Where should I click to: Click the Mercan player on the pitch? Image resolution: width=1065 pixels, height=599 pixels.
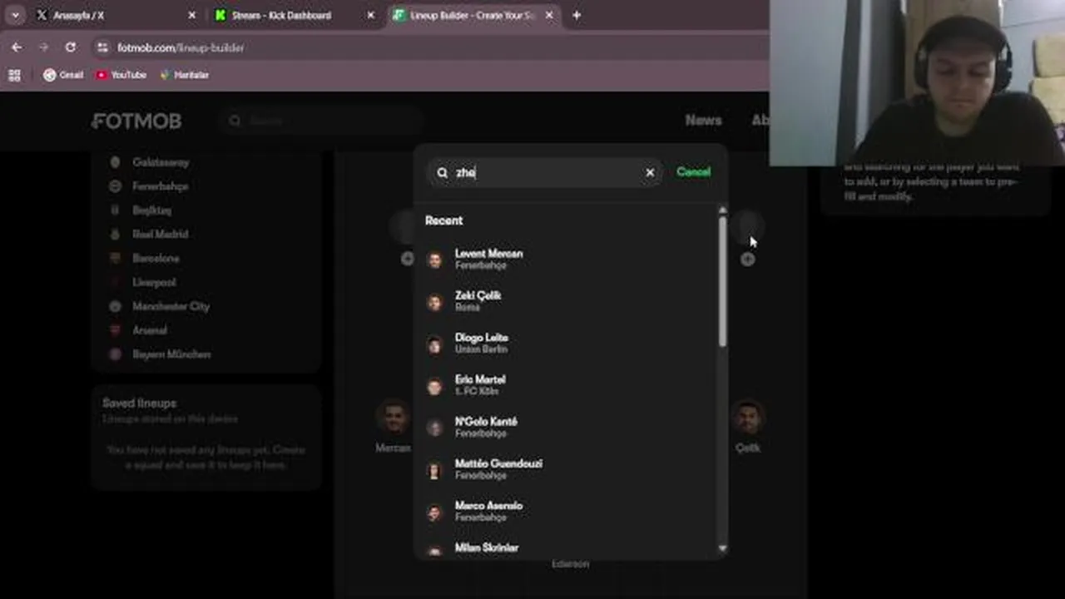tap(393, 427)
